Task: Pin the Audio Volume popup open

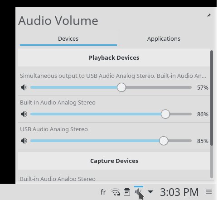Action: tap(209, 15)
